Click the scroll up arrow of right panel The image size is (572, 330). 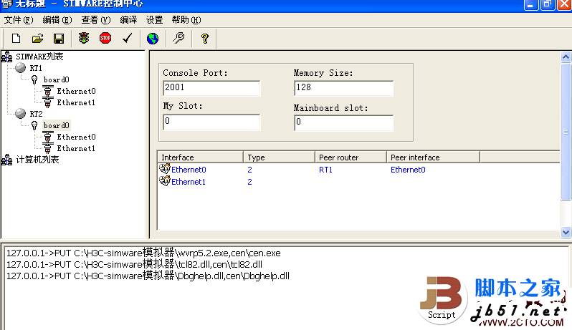click(566, 57)
